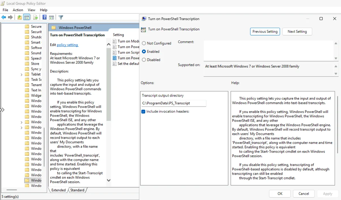Click Supported on scroll down arrow
The image size is (341, 200).
click(336, 74)
